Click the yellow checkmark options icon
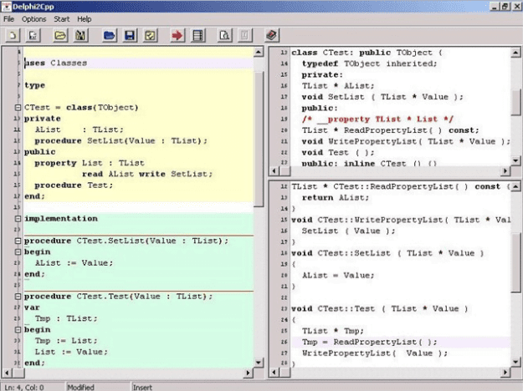This screenshot has height=391, width=523. (150, 35)
